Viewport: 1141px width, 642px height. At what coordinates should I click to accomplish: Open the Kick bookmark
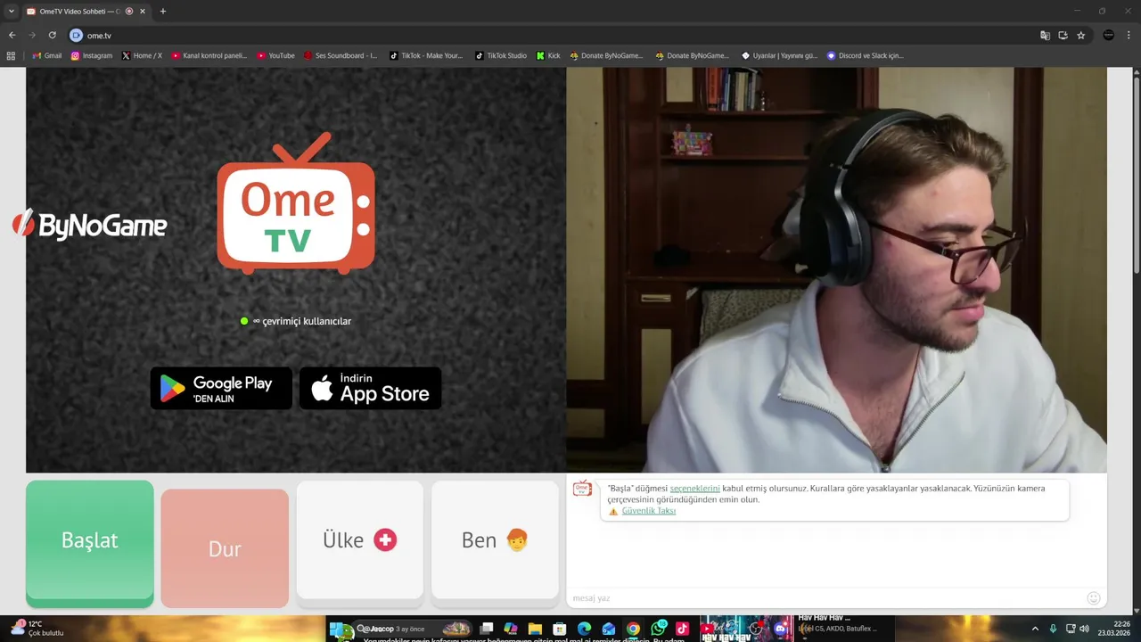pos(548,55)
